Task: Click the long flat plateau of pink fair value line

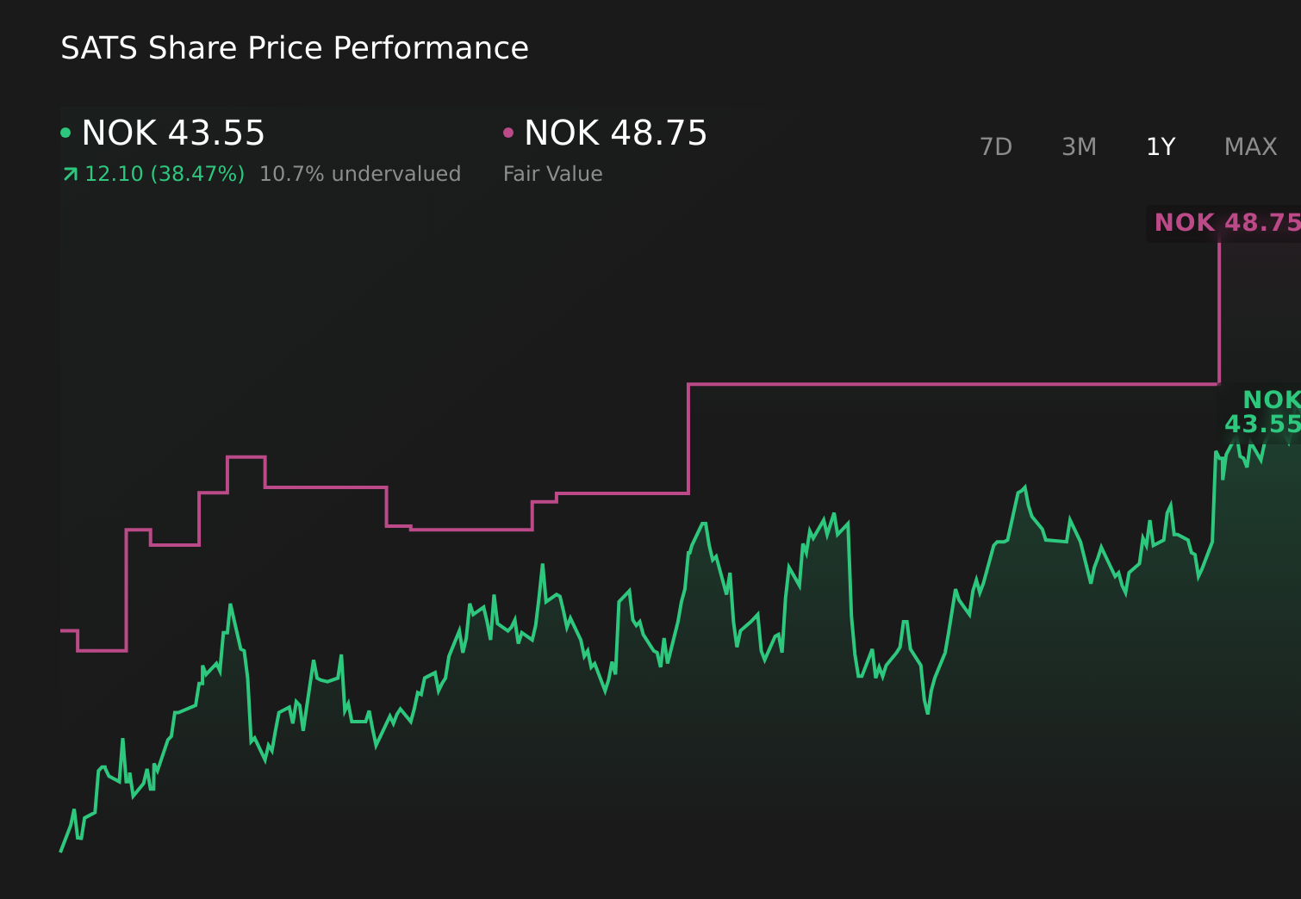Action: click(x=948, y=384)
